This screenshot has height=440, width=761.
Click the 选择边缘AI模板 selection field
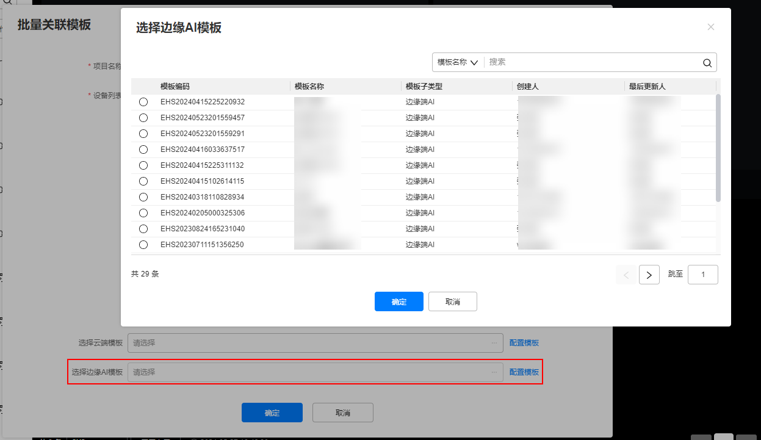pos(316,372)
